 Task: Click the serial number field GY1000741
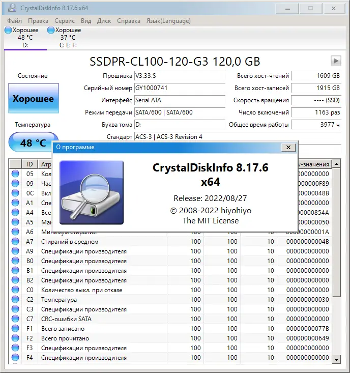[x=180, y=88]
